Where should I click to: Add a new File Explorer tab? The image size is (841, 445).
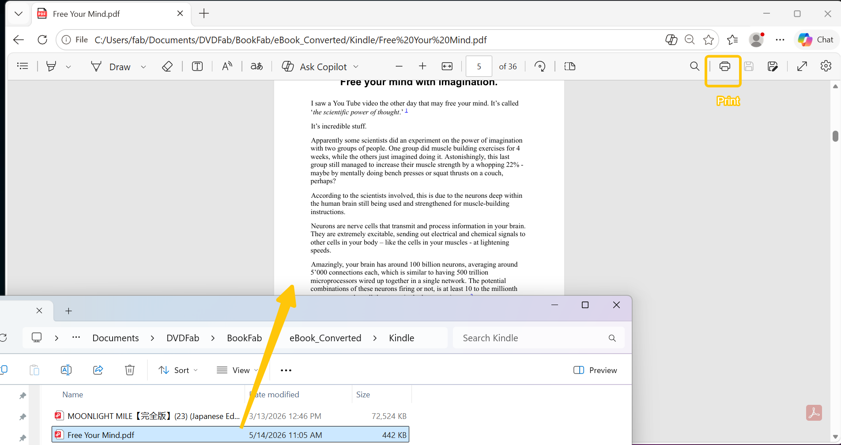[68, 311]
